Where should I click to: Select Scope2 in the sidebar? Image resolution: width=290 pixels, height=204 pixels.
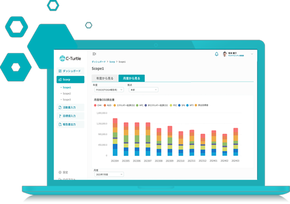click(67, 94)
